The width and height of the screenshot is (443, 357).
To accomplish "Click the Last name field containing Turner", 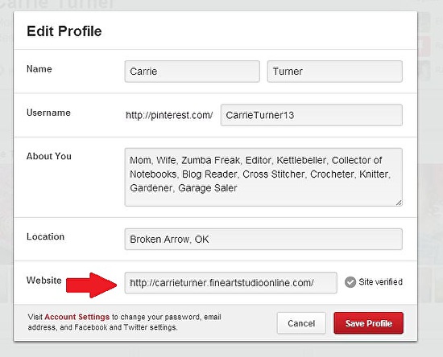I will [x=335, y=72].
